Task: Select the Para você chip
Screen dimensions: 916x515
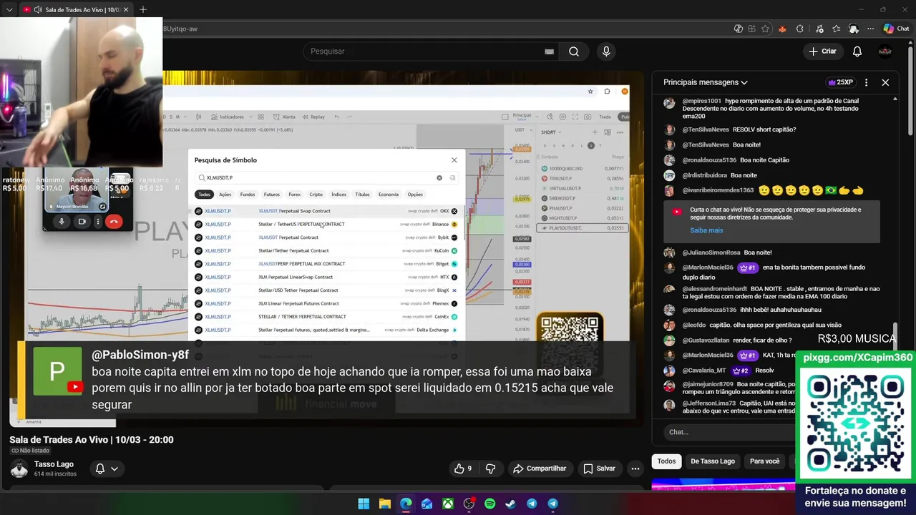Action: [764, 461]
